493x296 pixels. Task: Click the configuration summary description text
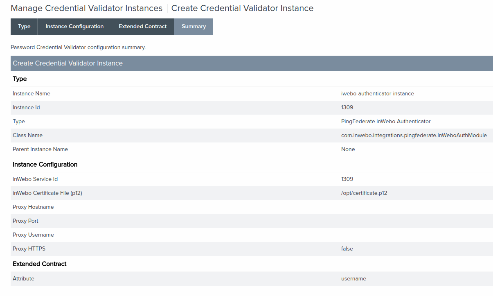(x=78, y=47)
